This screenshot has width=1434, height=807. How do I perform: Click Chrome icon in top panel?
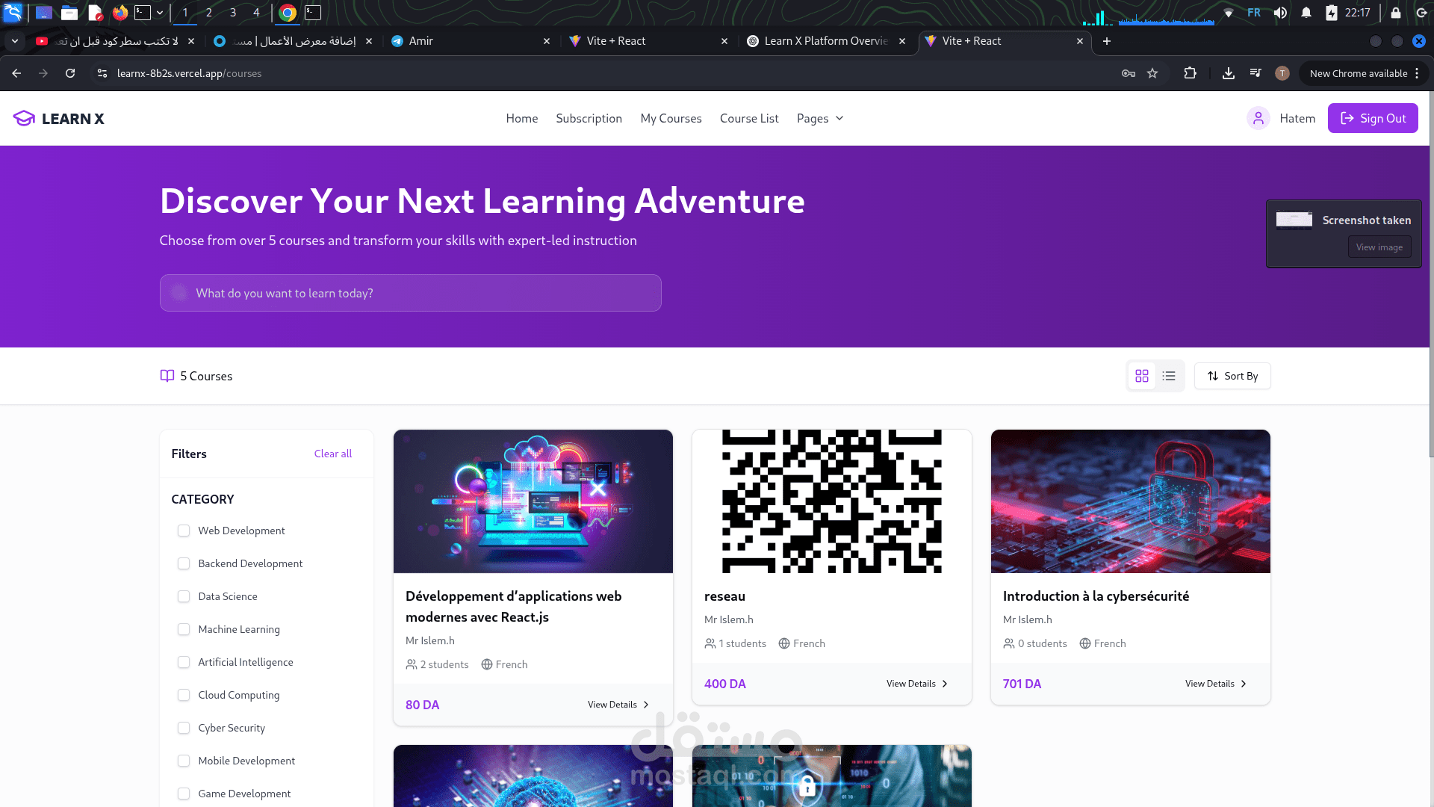click(288, 13)
